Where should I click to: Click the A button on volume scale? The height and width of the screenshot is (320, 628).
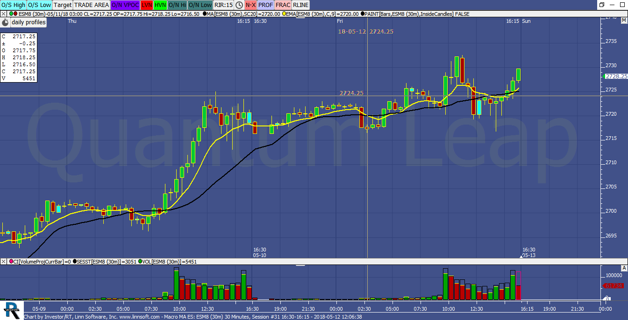[x=624, y=268]
